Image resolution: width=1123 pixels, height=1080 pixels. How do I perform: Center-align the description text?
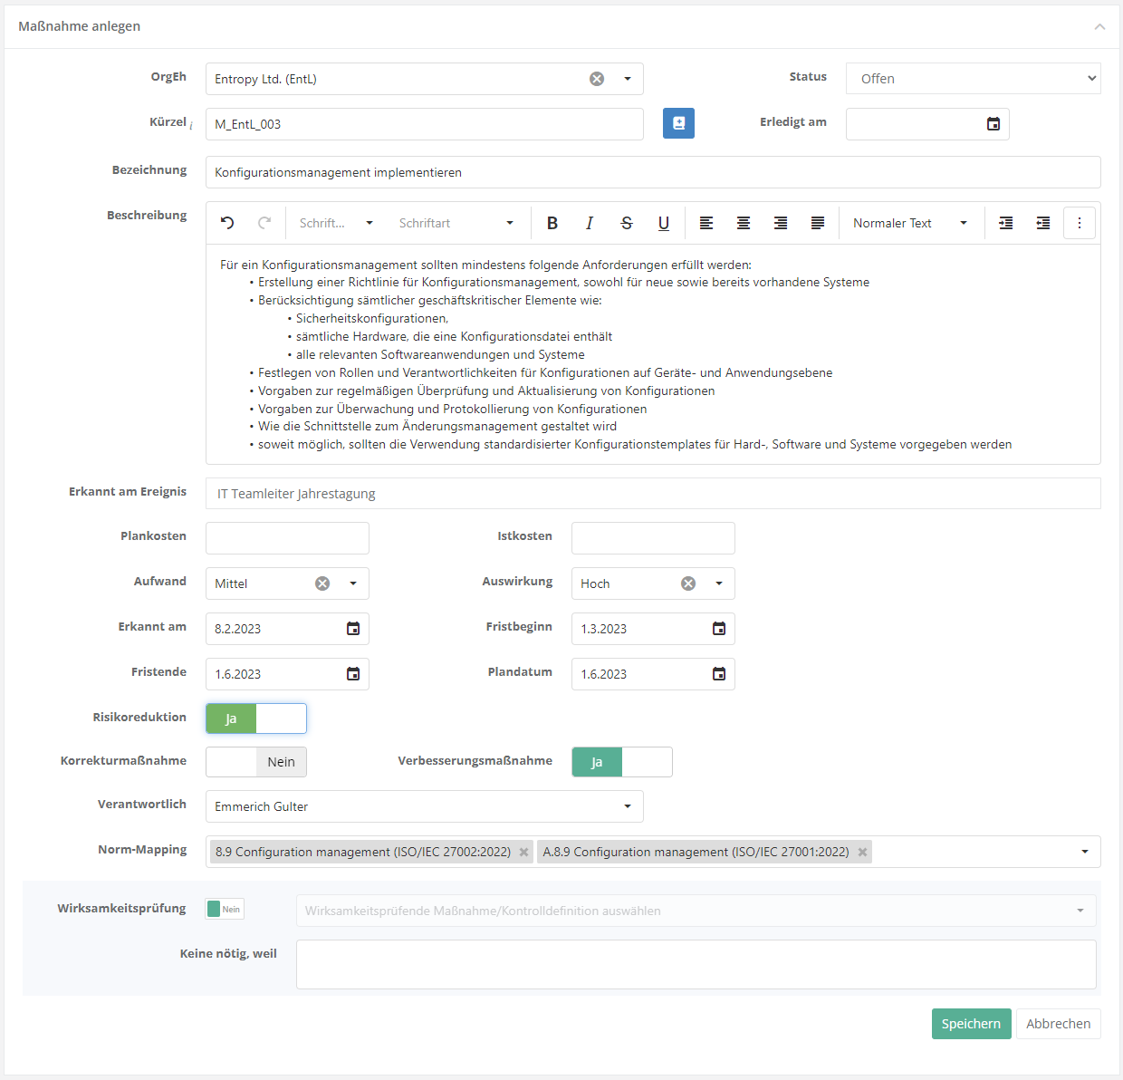744,223
